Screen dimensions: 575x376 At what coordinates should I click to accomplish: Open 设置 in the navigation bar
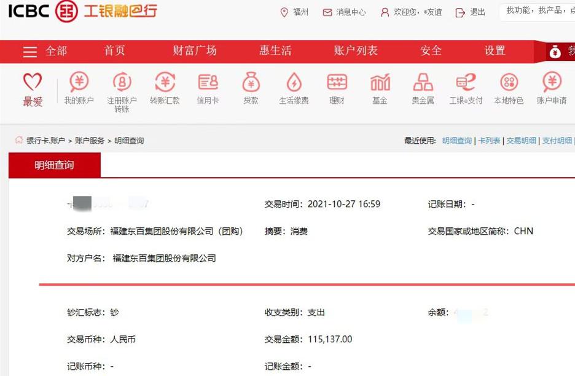495,50
